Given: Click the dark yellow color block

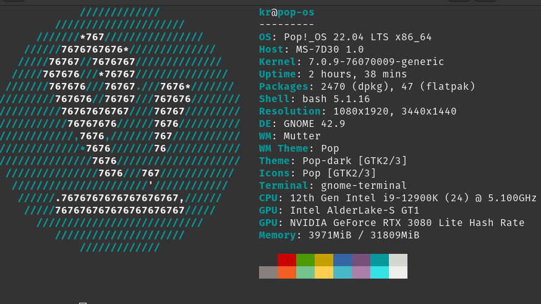Looking at the screenshot, I should (324, 260).
